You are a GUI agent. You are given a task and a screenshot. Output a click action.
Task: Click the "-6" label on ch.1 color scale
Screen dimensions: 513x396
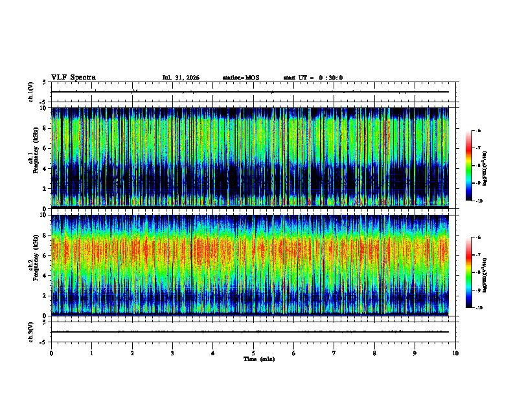[478, 130]
